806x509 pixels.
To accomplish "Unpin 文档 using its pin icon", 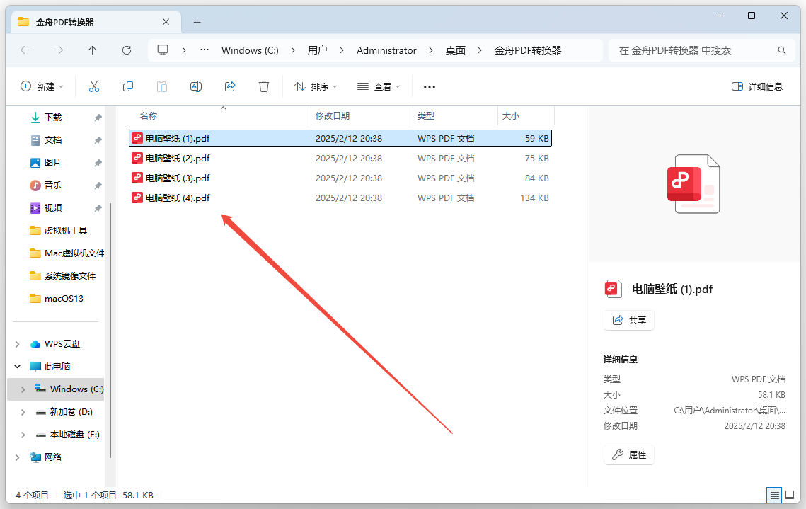I will pos(98,140).
